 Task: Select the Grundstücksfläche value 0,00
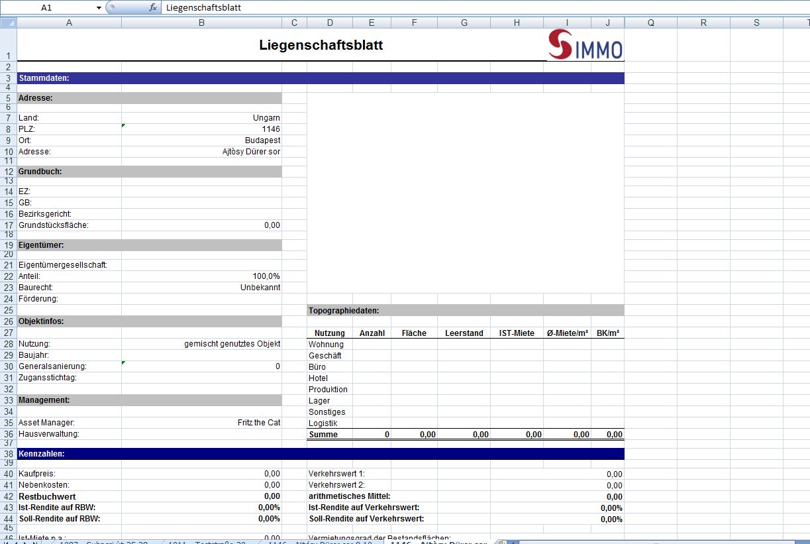[x=202, y=225]
